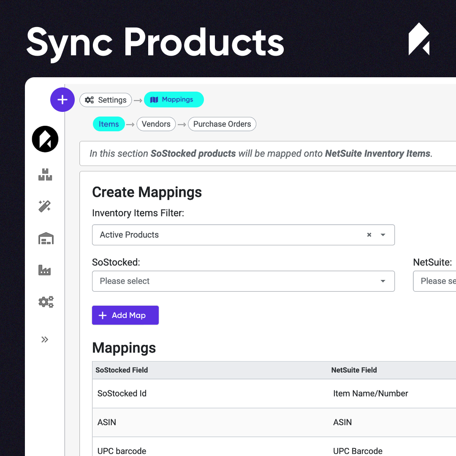The width and height of the screenshot is (456, 456).
Task: Select the SoStocked Id table cell
Action: pyautogui.click(x=122, y=394)
